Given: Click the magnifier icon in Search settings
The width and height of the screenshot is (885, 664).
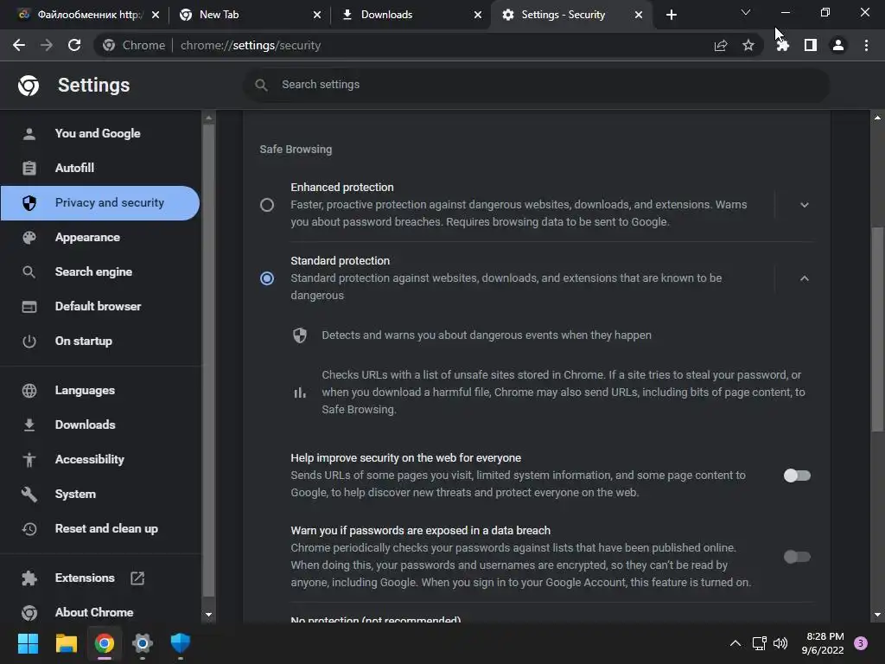Looking at the screenshot, I should click(x=261, y=85).
